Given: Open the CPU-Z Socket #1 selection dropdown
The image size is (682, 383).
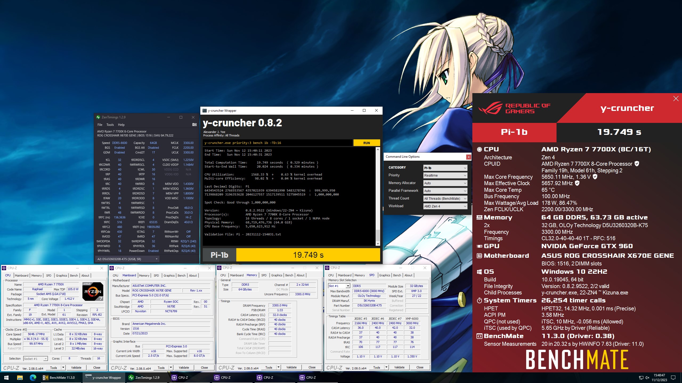Looking at the screenshot, I should [35, 359].
